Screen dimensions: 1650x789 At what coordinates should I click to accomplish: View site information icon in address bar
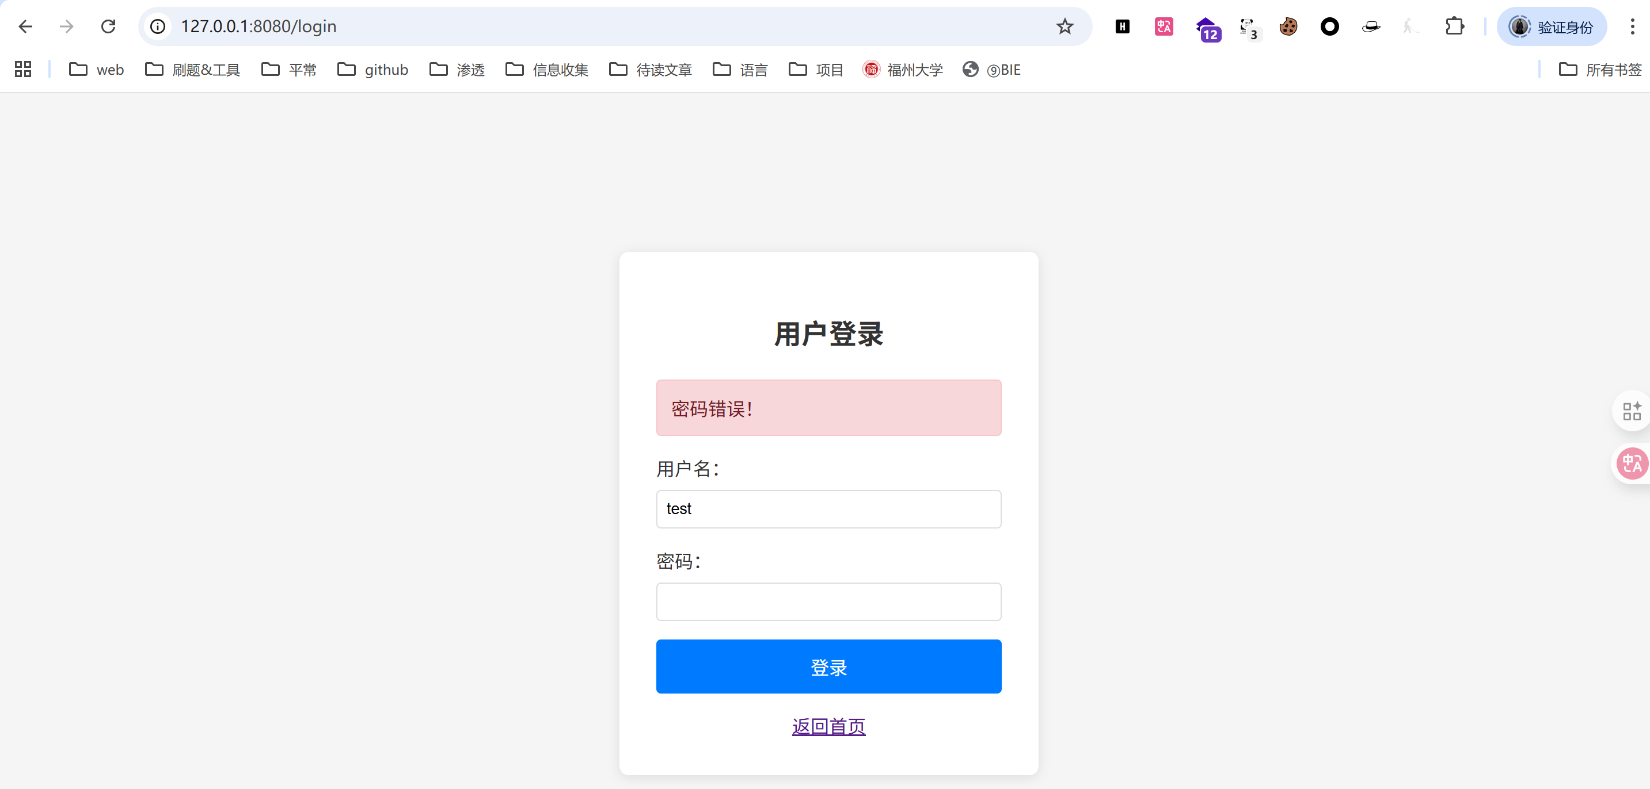click(x=158, y=26)
